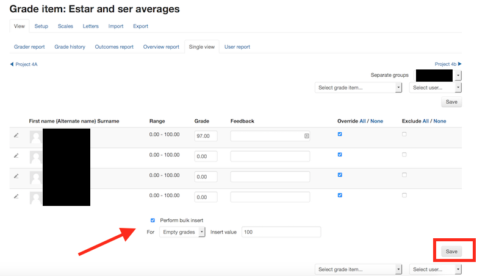Click the Insert value input field
This screenshot has width=488, height=276.
click(x=281, y=232)
